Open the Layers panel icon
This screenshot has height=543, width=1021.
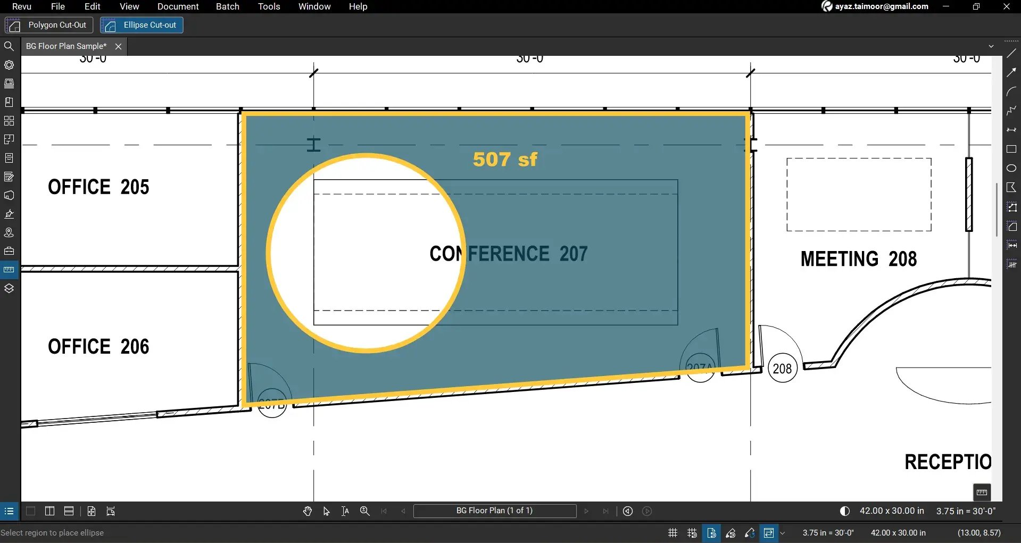pyautogui.click(x=9, y=288)
